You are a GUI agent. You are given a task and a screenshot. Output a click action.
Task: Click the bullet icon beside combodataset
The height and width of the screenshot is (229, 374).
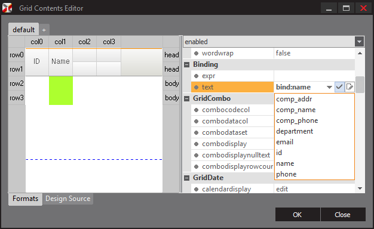click(x=197, y=132)
